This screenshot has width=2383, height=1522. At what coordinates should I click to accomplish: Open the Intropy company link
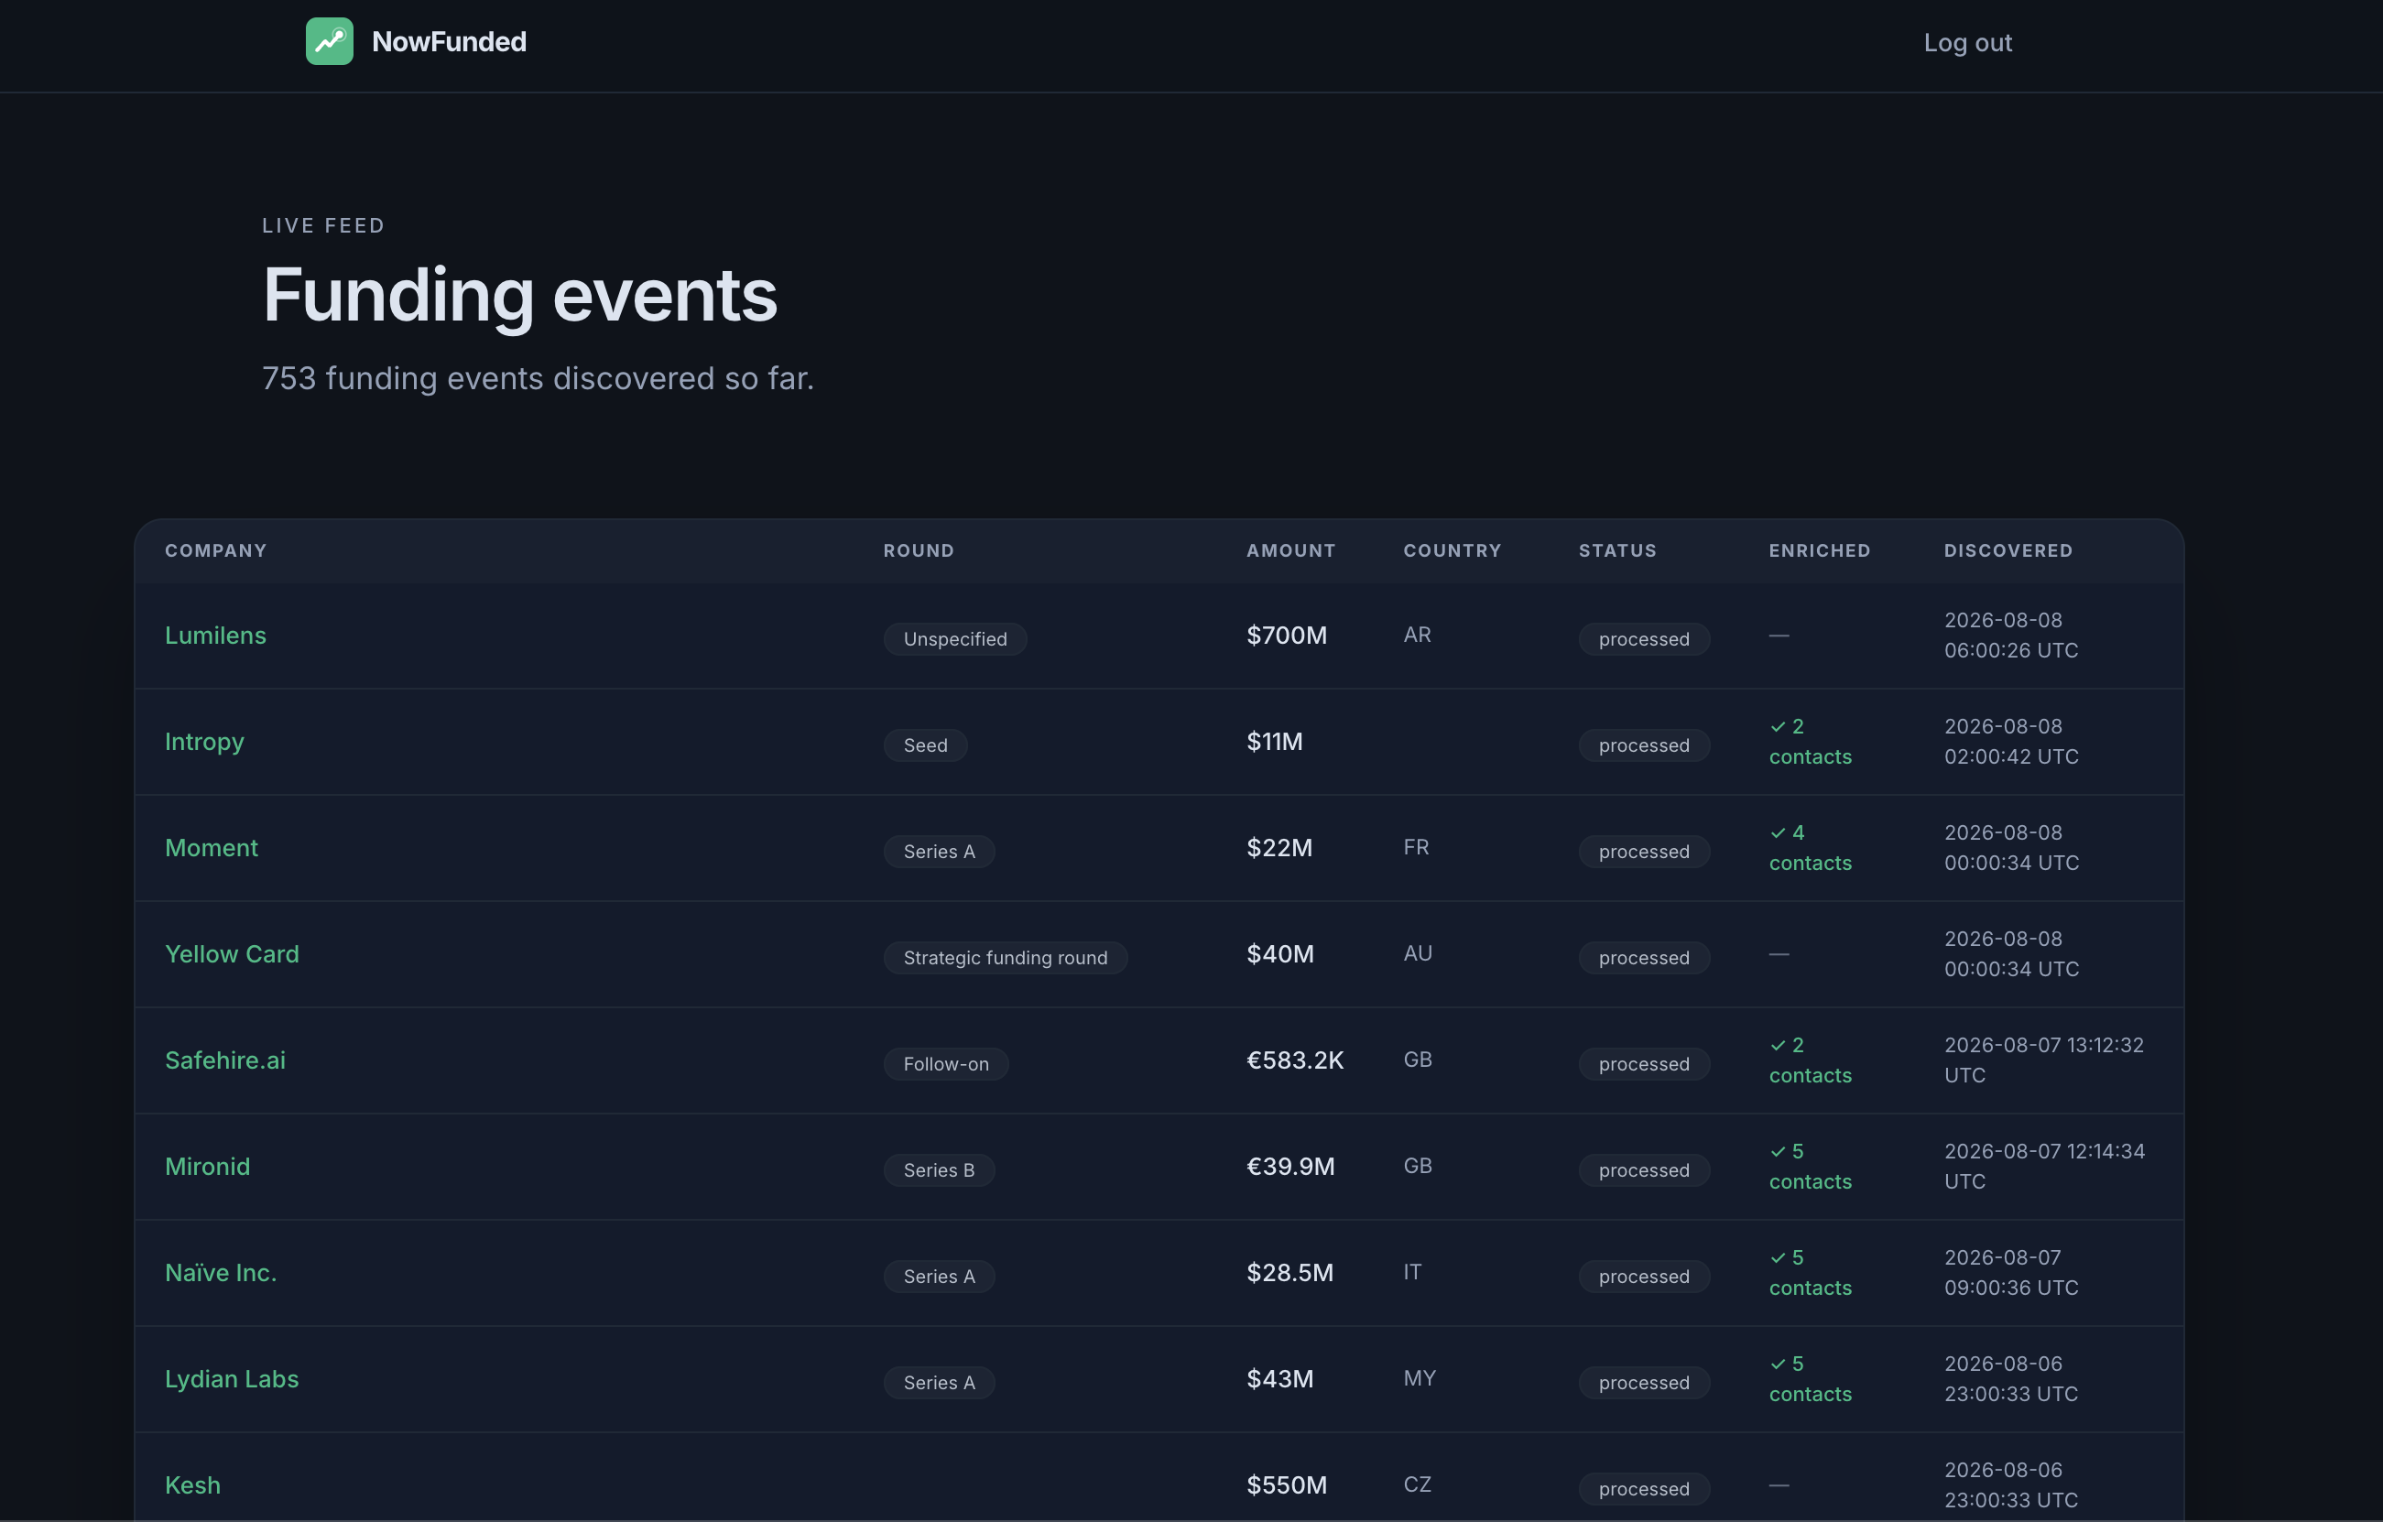click(x=205, y=742)
